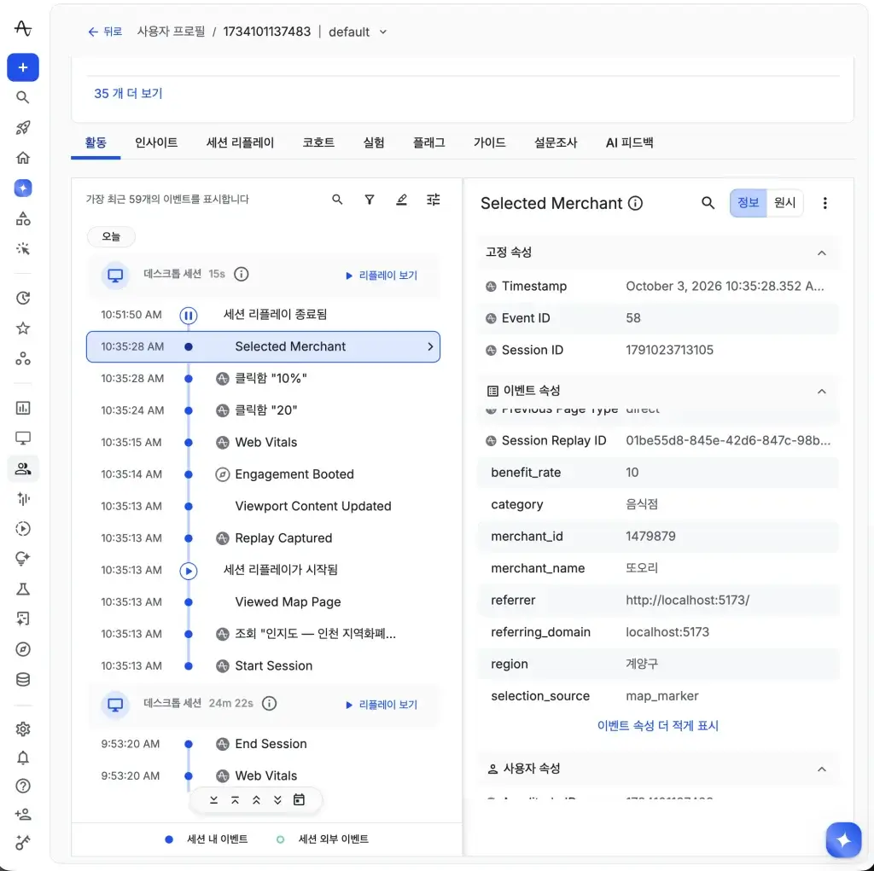The image size is (874, 871).
Task: Open the calendar date picker in the floating event toolbar
Action: (x=300, y=799)
